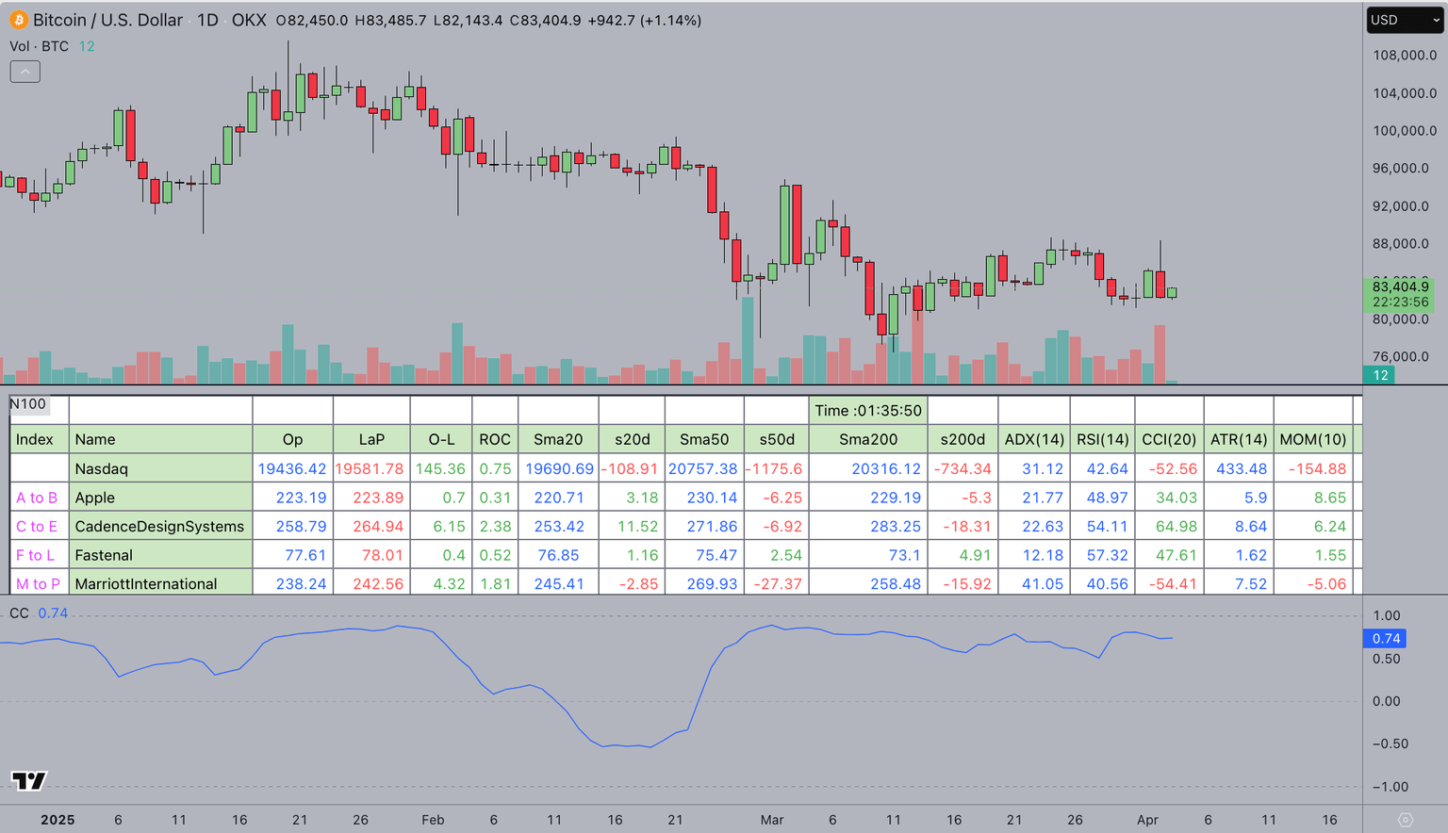Click the Time 01:35:50 cell

tap(866, 410)
